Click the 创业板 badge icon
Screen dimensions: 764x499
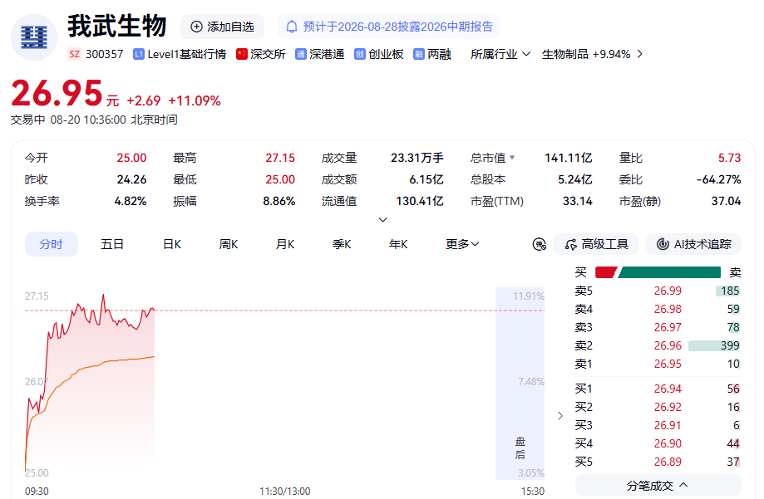click(360, 54)
